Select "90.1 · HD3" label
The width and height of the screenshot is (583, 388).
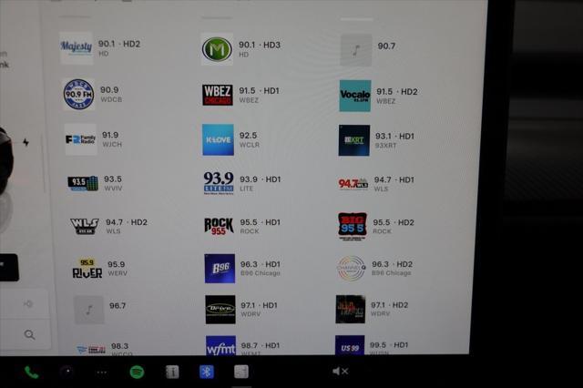pyautogui.click(x=260, y=45)
